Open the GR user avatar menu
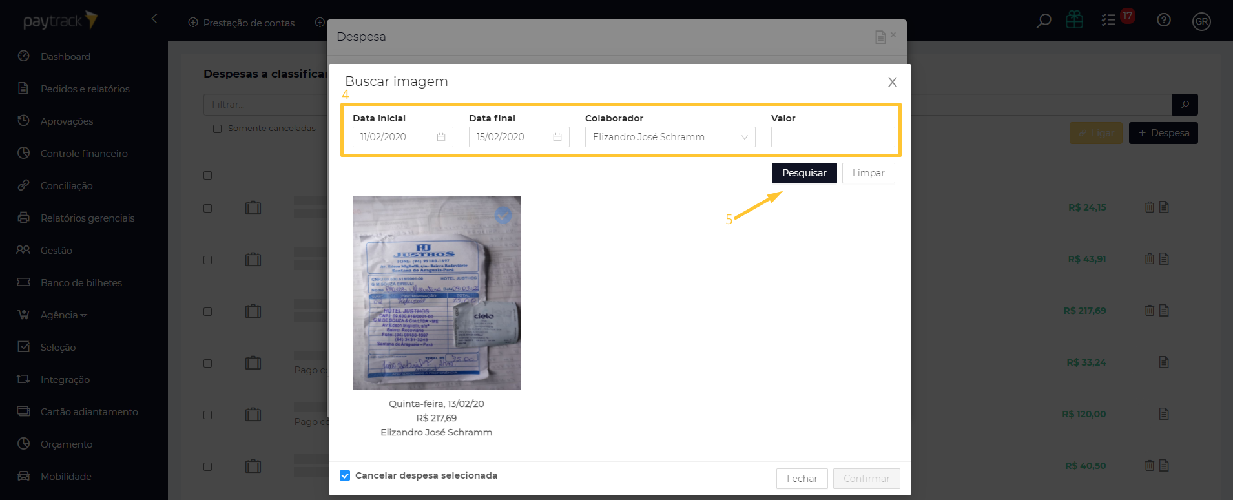Viewport: 1233px width, 500px height. tap(1201, 21)
